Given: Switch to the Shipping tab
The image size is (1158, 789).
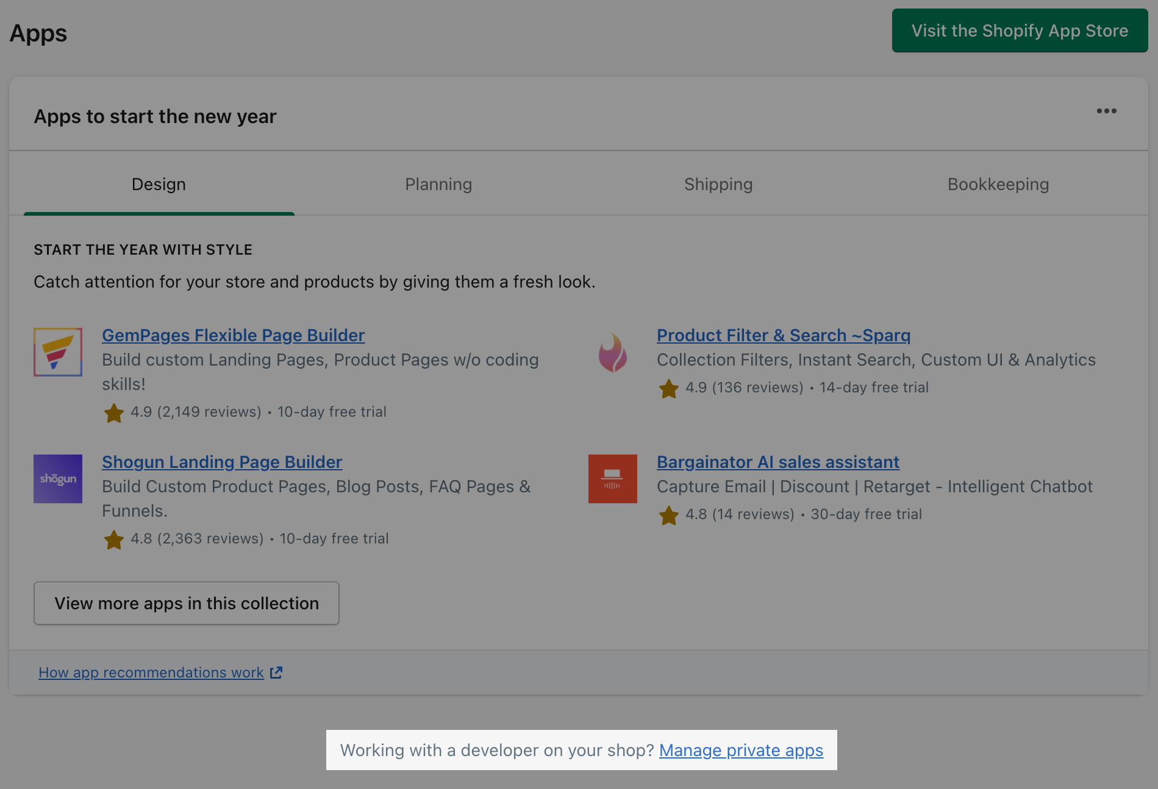Looking at the screenshot, I should pos(718,184).
